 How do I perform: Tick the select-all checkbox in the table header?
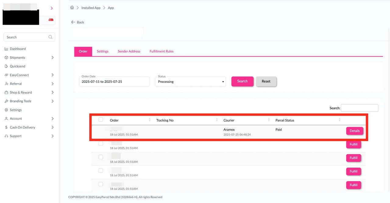101,119
